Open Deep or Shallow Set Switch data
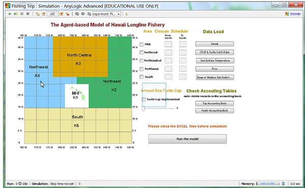This screenshot has width=305, height=188. pyautogui.click(x=215, y=77)
